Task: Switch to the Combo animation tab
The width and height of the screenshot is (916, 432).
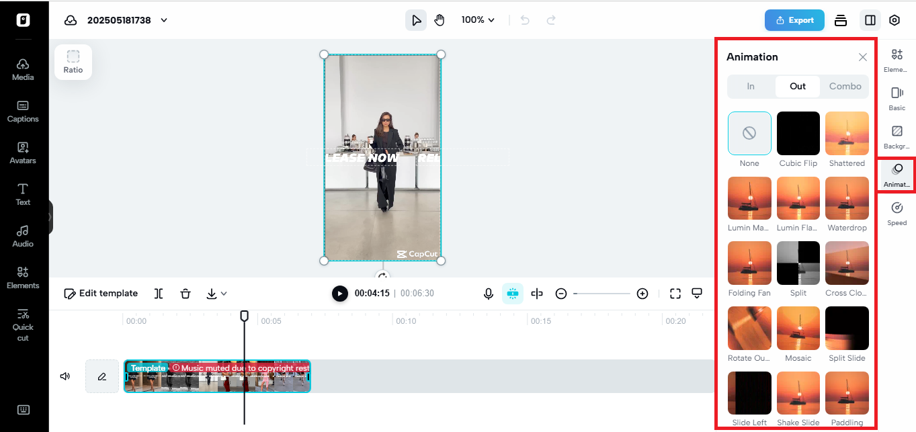Action: (845, 86)
